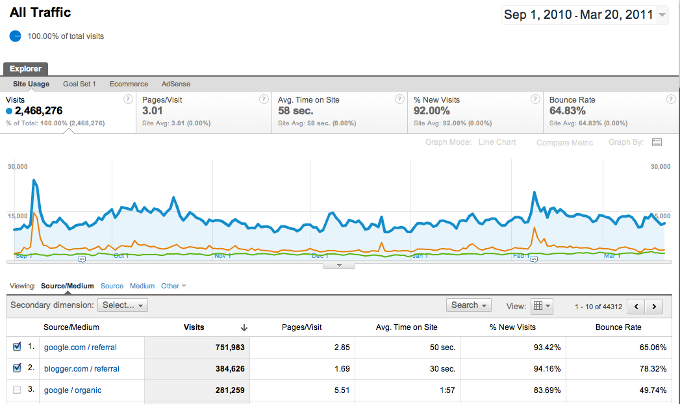Switch to the Ecommerce tab
The width and height of the screenshot is (680, 404).
[129, 84]
